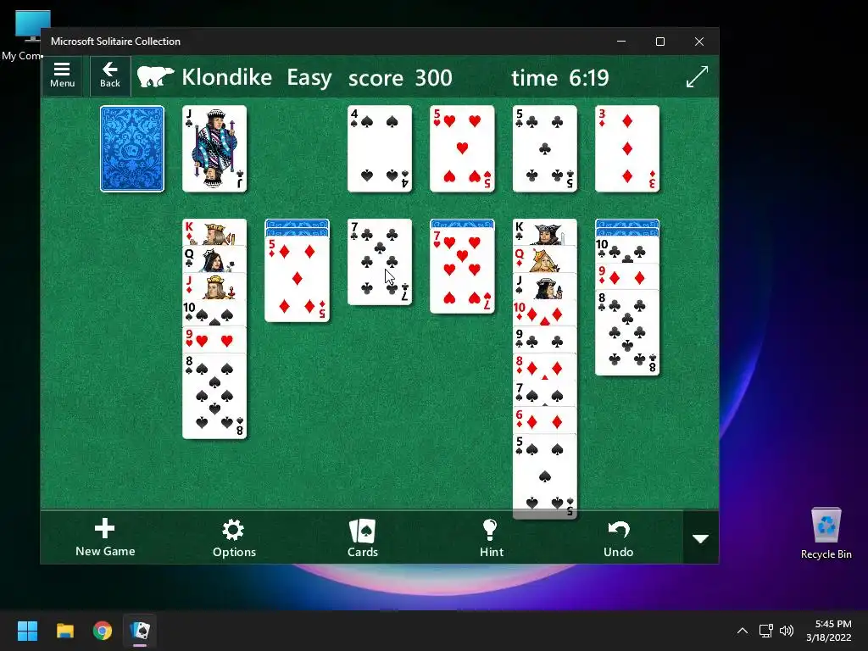This screenshot has width=868, height=651.
Task: Click the Solitaire Collection taskbar icon
Action: tap(140, 631)
